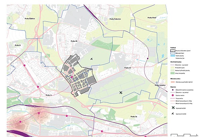
Task: Click metro station dot inside dashed study area
Action: coord(71,77)
